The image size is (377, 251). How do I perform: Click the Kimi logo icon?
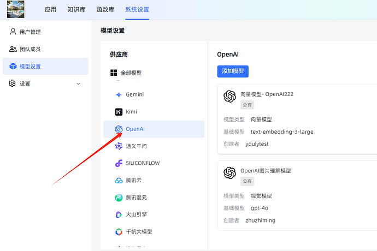point(119,112)
